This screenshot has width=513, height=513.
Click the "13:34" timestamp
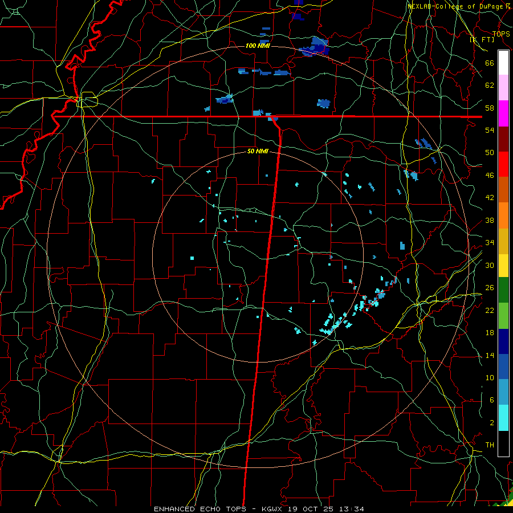[351, 509]
